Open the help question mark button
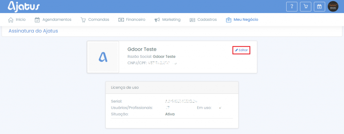Screen dimensions: 344x134 coord(292,7)
